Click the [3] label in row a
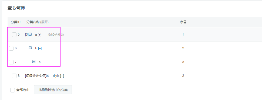This screenshot has height=100, width=262. coord(27,35)
